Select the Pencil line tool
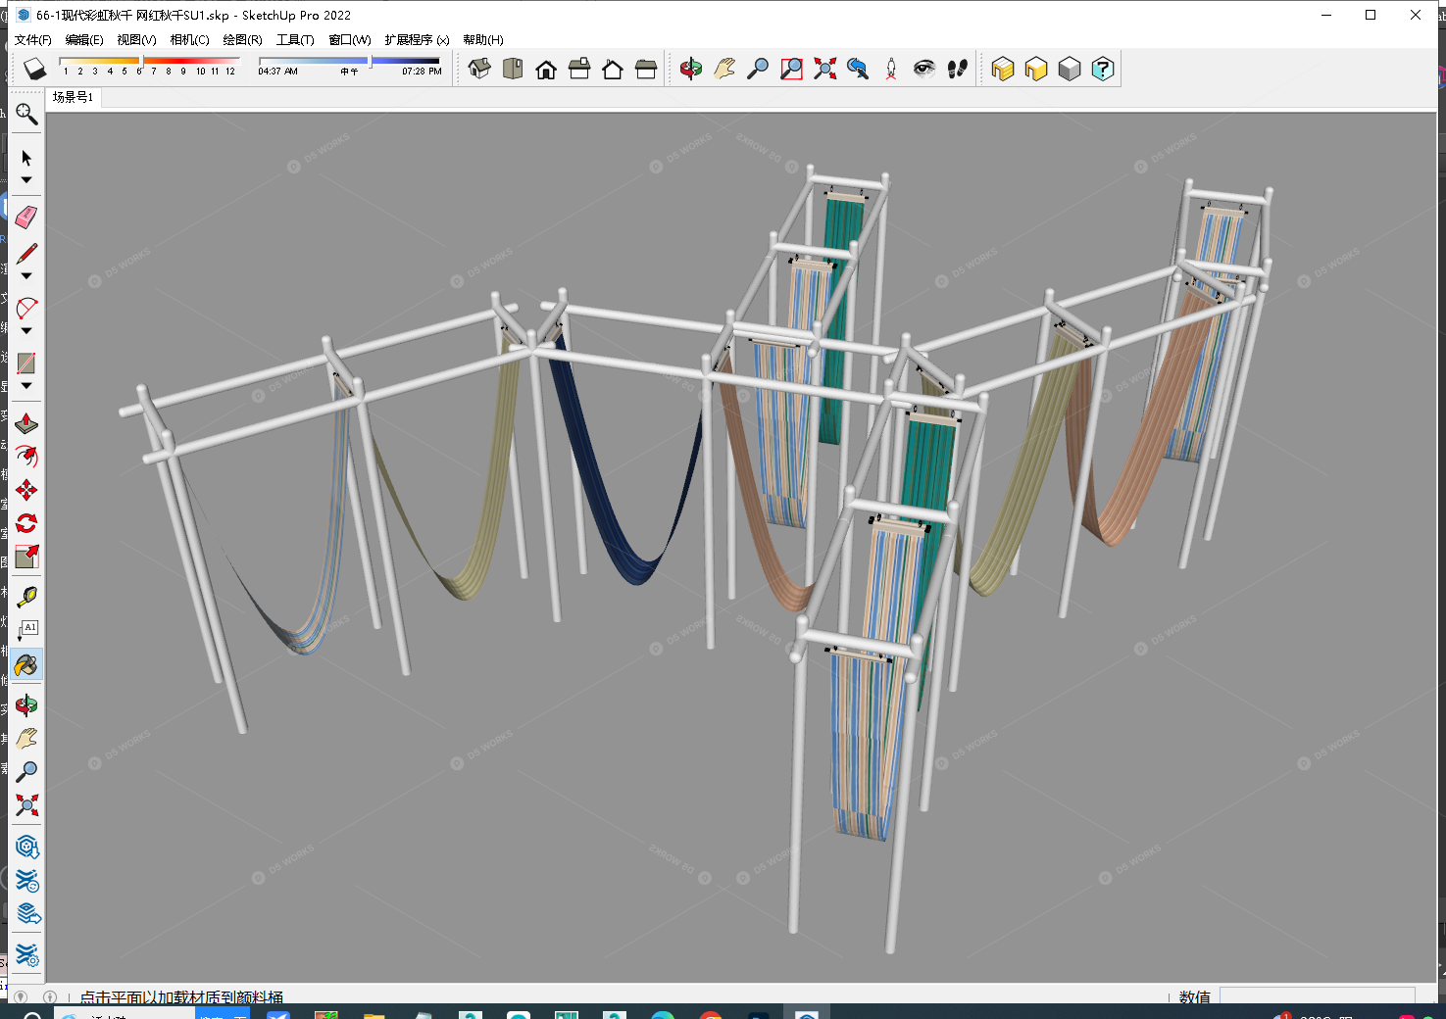The width and height of the screenshot is (1446, 1019). (x=26, y=253)
